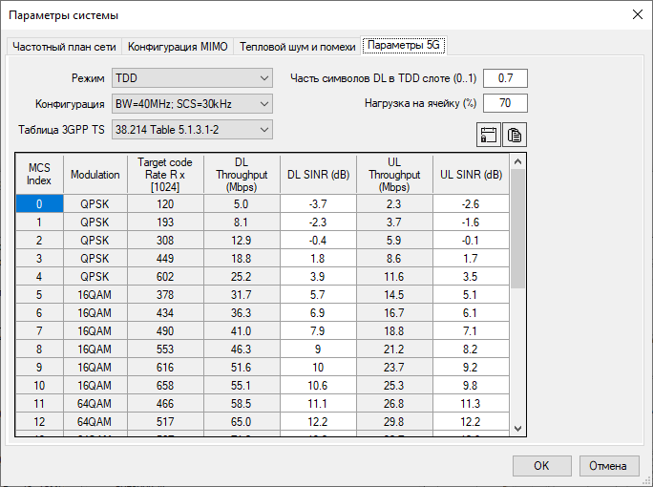The height and width of the screenshot is (487, 653).
Task: Click UL SINR cell 3.5
Action: tap(471, 276)
